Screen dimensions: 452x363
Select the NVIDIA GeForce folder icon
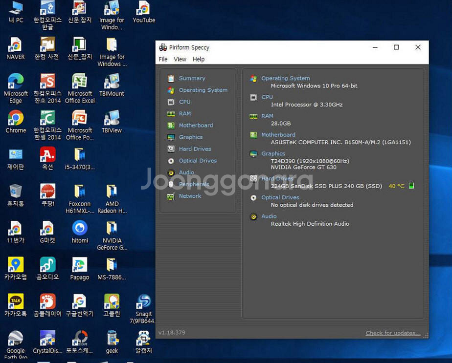point(112,235)
